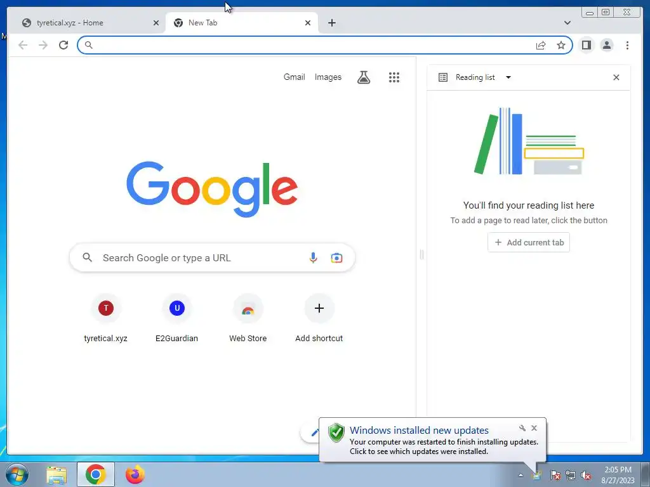Open a new tab with plus button

click(331, 23)
